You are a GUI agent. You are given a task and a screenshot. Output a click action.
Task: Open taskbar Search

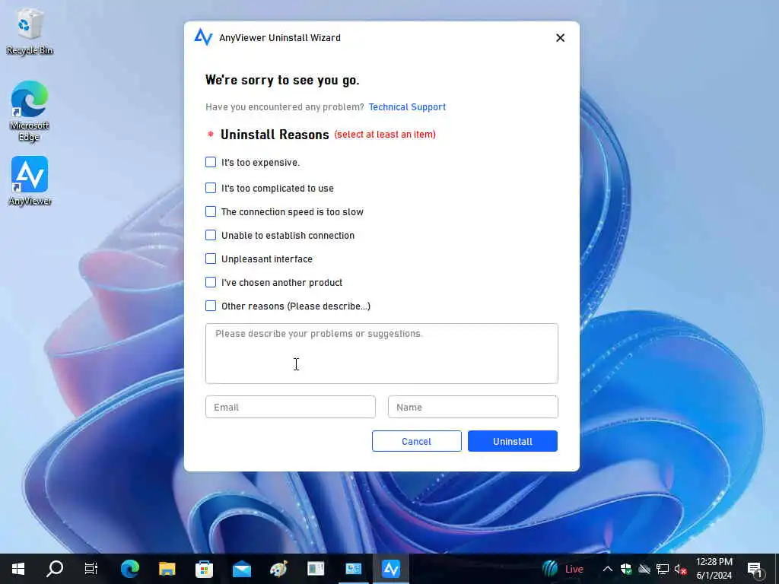pos(55,569)
